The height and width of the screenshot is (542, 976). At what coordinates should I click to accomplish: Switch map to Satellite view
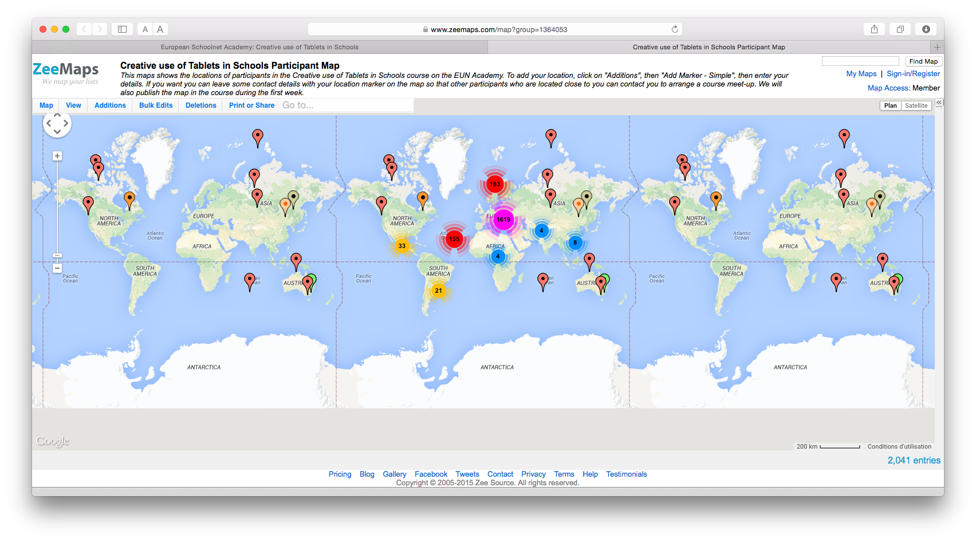(x=916, y=105)
